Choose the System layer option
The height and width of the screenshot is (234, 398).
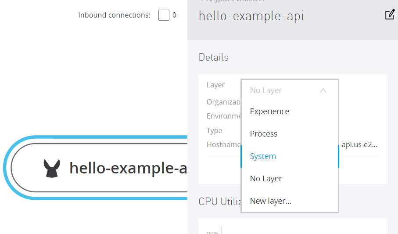[290, 156]
